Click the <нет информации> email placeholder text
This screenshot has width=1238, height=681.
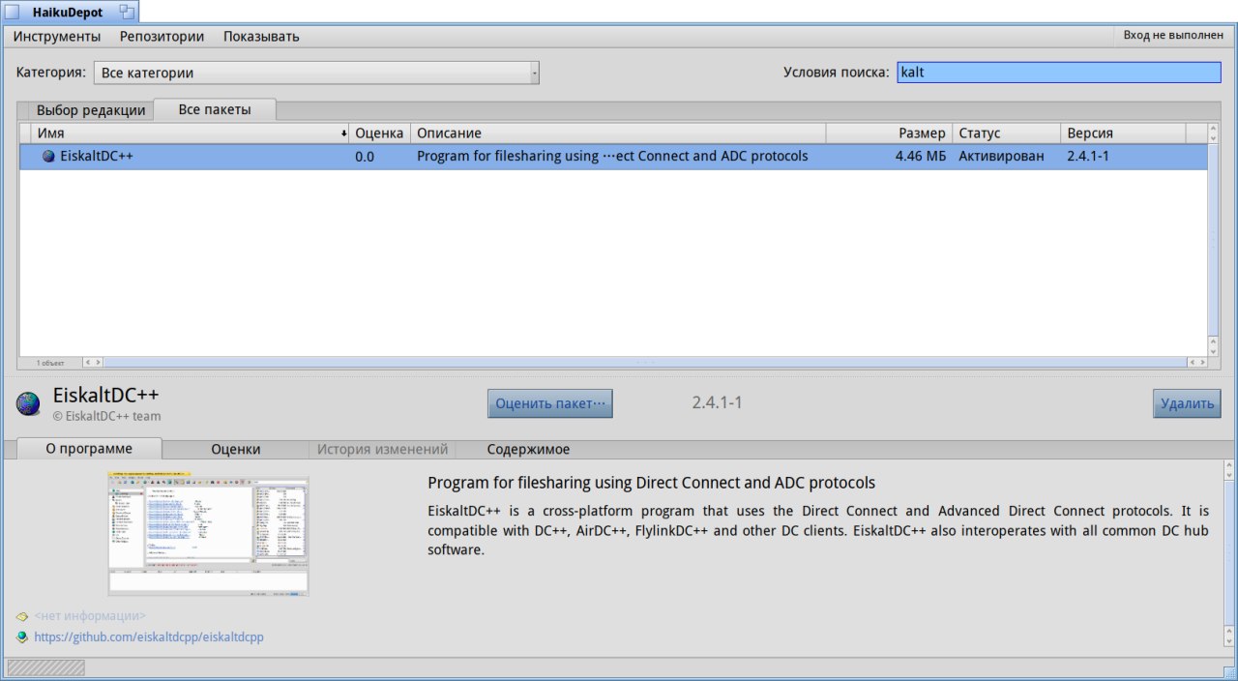tap(90, 616)
